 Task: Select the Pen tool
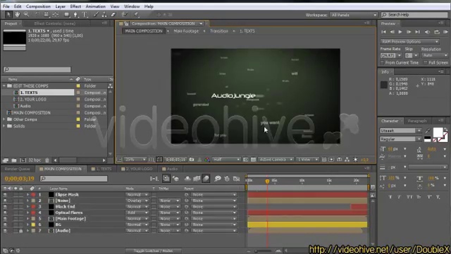point(75,14)
